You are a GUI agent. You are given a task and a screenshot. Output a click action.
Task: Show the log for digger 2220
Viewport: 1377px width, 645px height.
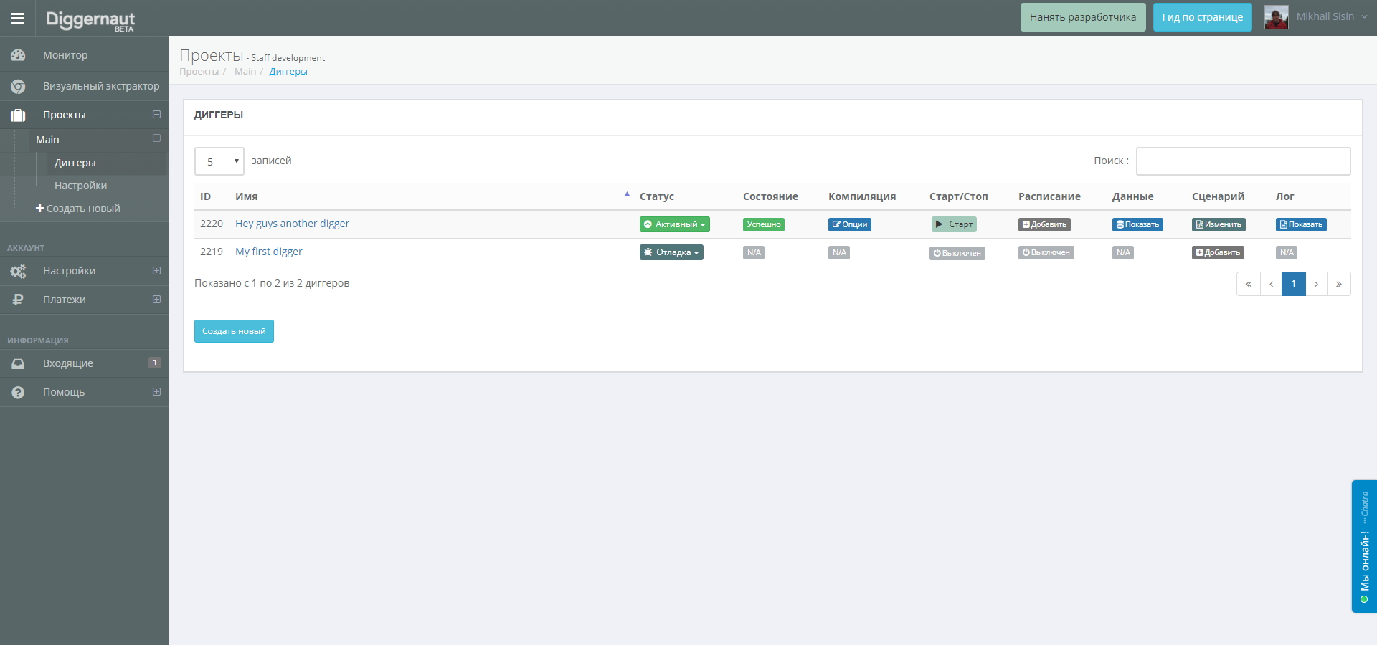coord(1301,224)
